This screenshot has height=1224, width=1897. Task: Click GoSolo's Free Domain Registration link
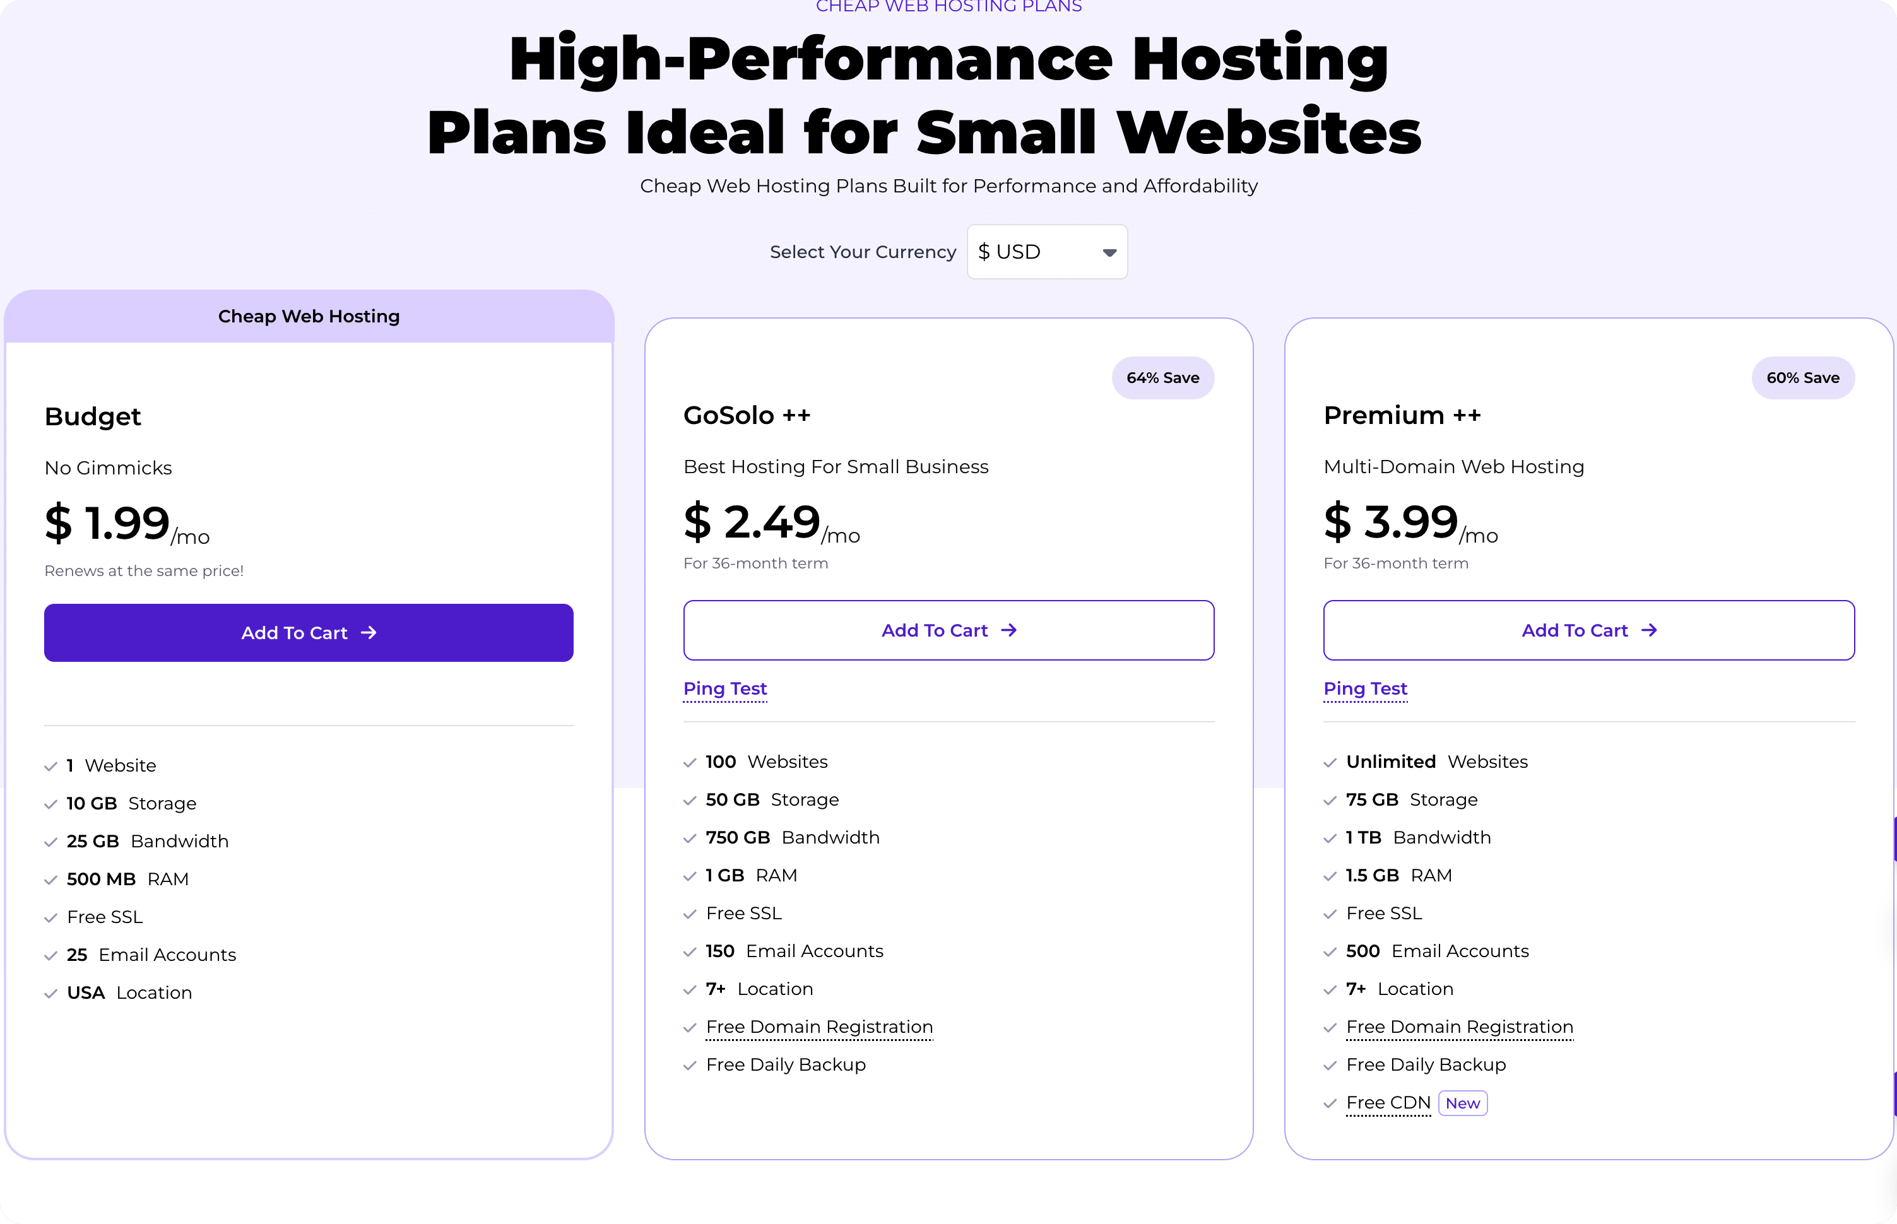(819, 1027)
